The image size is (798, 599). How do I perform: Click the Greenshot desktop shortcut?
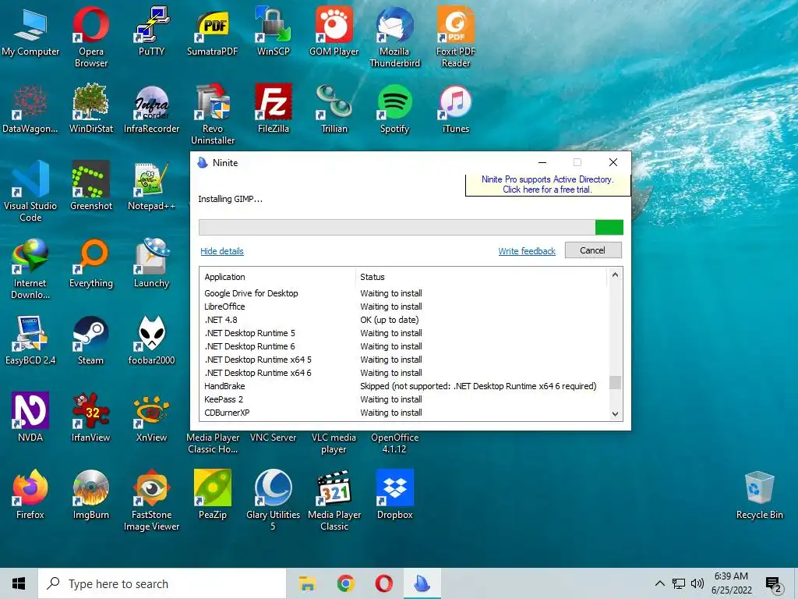(90, 185)
